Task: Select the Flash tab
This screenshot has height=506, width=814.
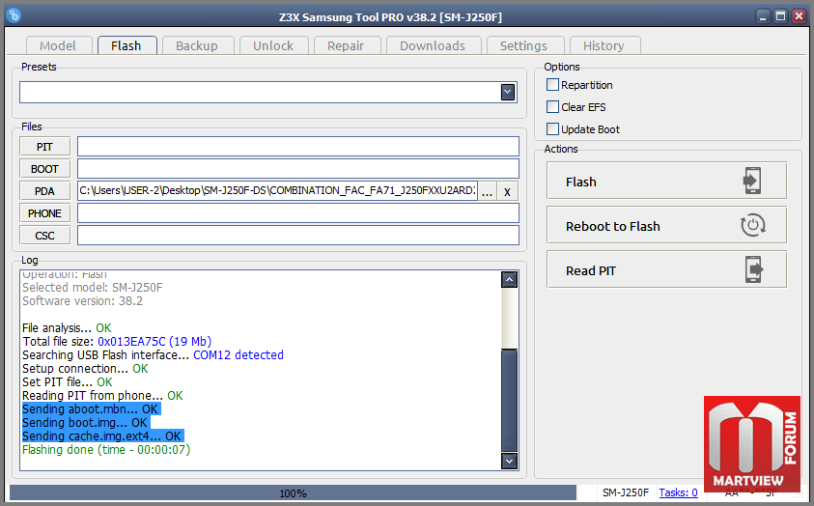Action: pos(126,45)
